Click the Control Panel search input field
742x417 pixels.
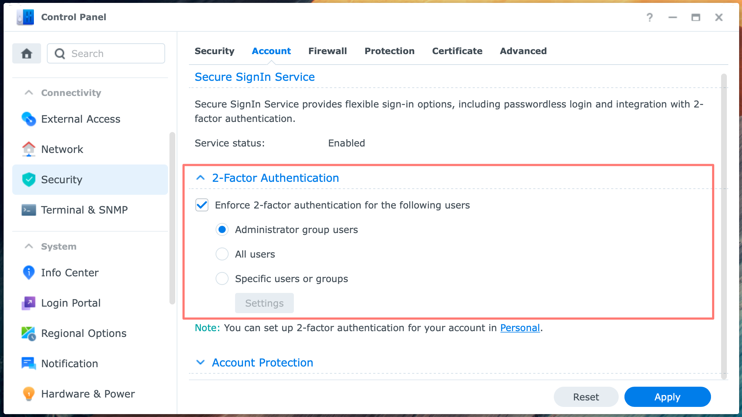coord(104,53)
